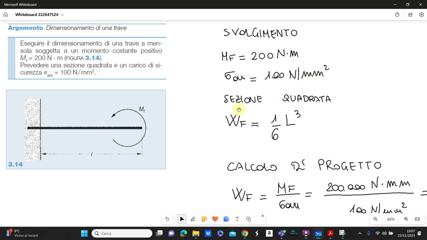The image size is (427, 240).
Task: Share this whiteboard
Action: click(410, 15)
